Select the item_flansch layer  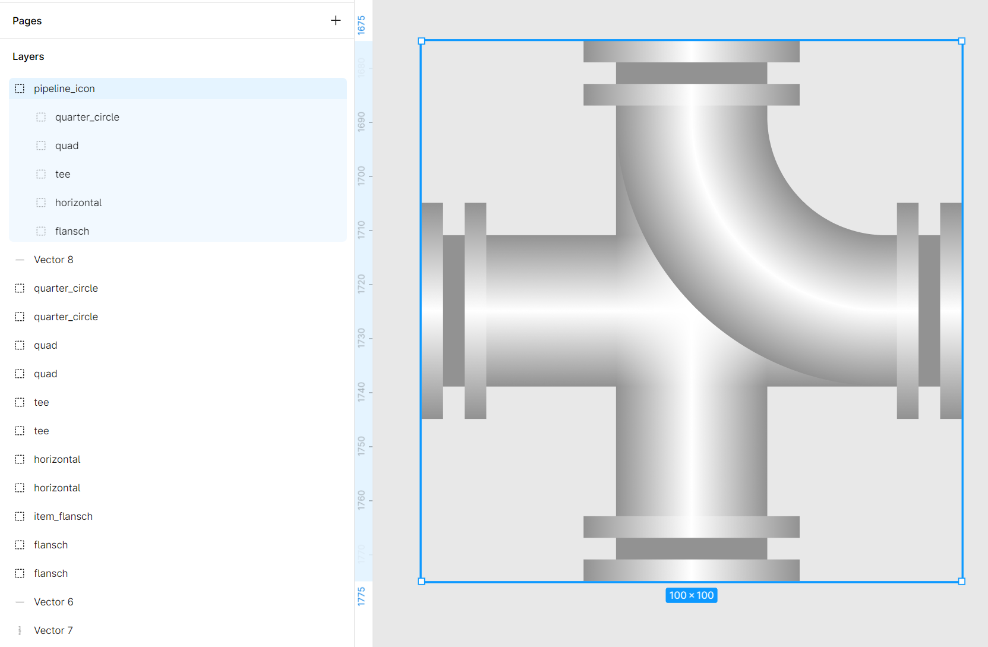pyautogui.click(x=63, y=516)
